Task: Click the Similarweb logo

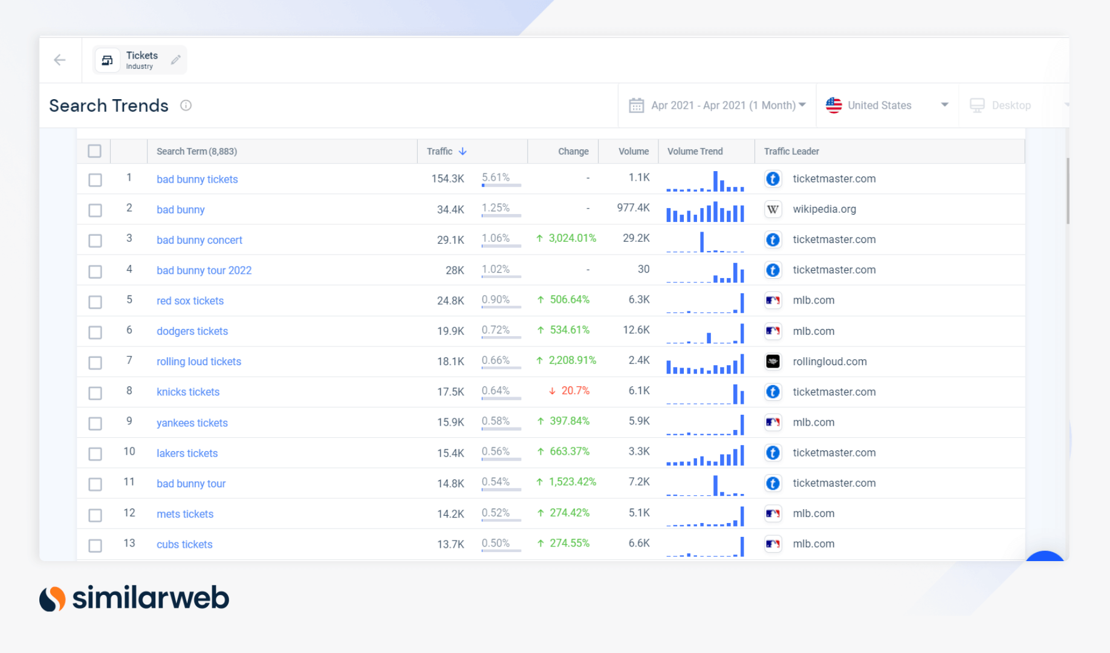Action: pyautogui.click(x=134, y=598)
